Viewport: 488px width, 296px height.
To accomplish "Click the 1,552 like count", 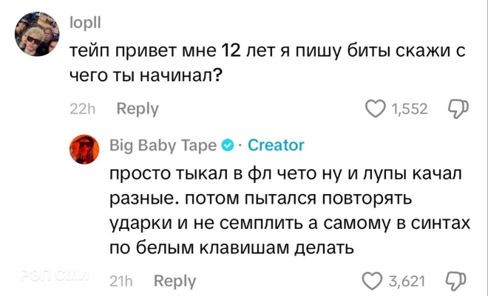I will 410,109.
